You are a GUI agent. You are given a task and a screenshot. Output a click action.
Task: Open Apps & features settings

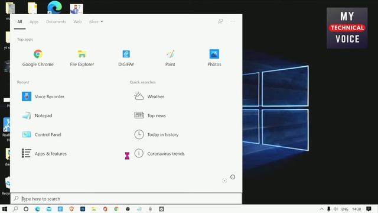(x=44, y=154)
